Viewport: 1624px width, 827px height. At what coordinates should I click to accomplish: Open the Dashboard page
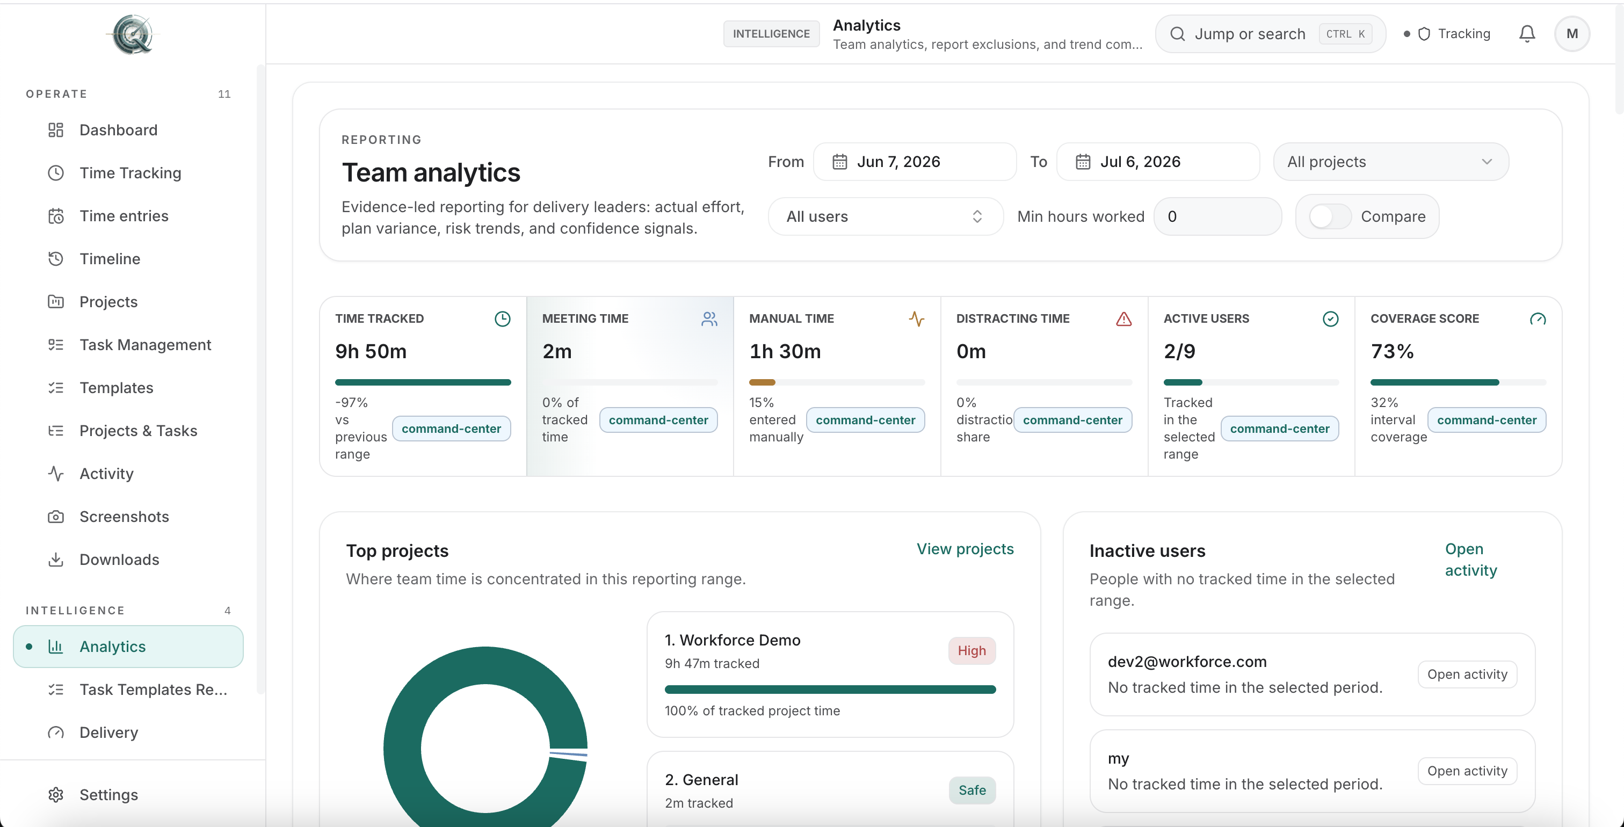[128, 130]
